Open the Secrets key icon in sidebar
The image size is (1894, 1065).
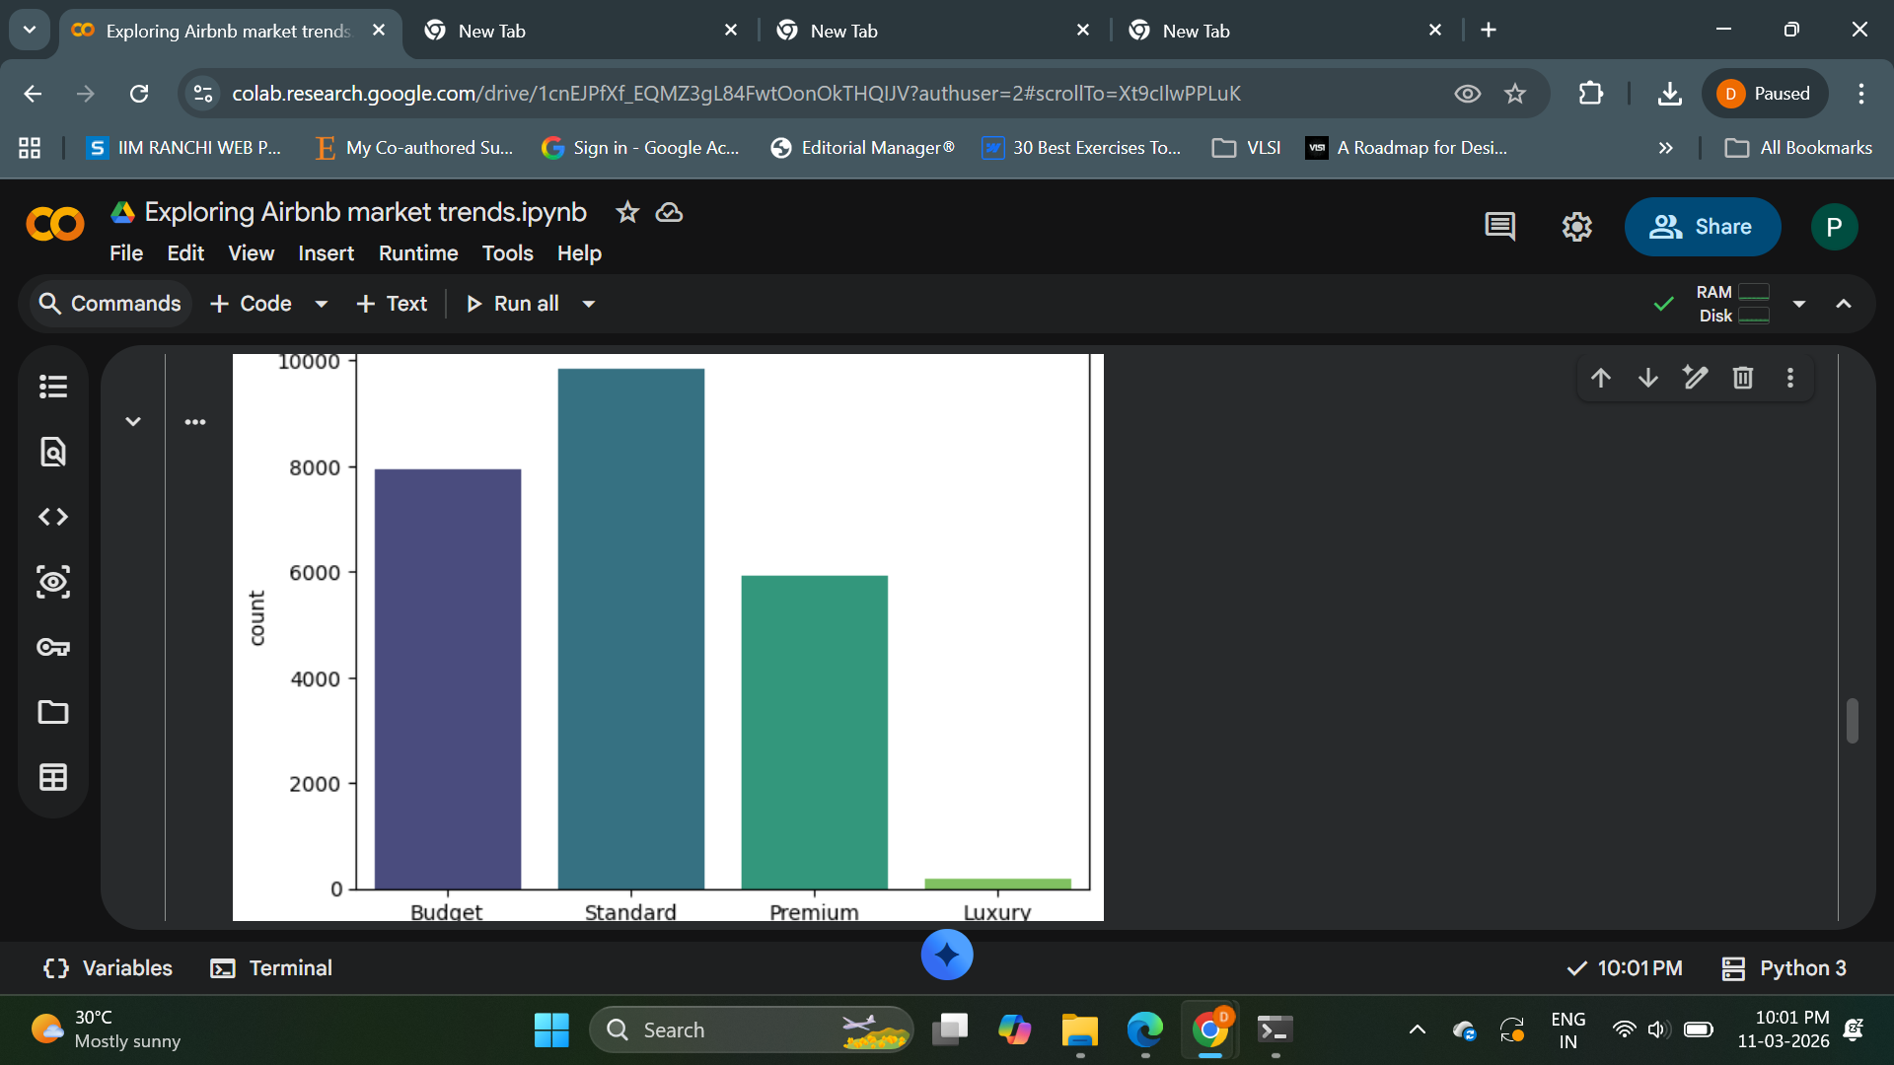(53, 647)
